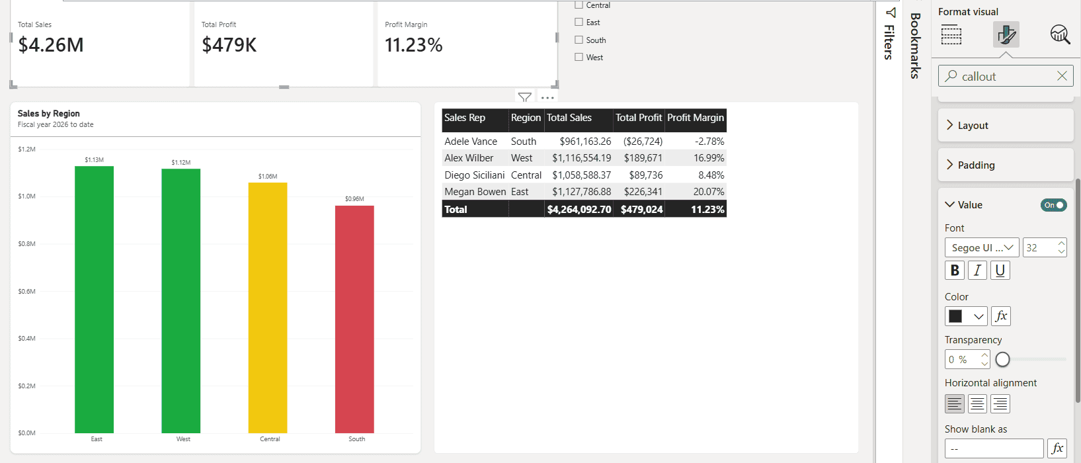The width and height of the screenshot is (1081, 463).
Task: Click the $4,264,092.70 total cell
Action: [579, 210]
